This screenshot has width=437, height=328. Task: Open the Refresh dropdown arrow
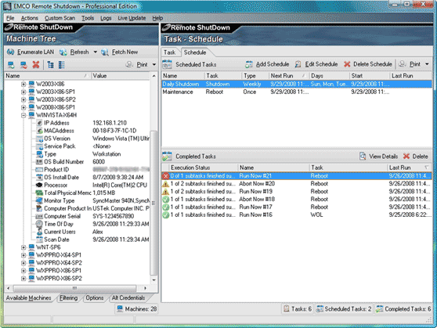tap(96, 52)
